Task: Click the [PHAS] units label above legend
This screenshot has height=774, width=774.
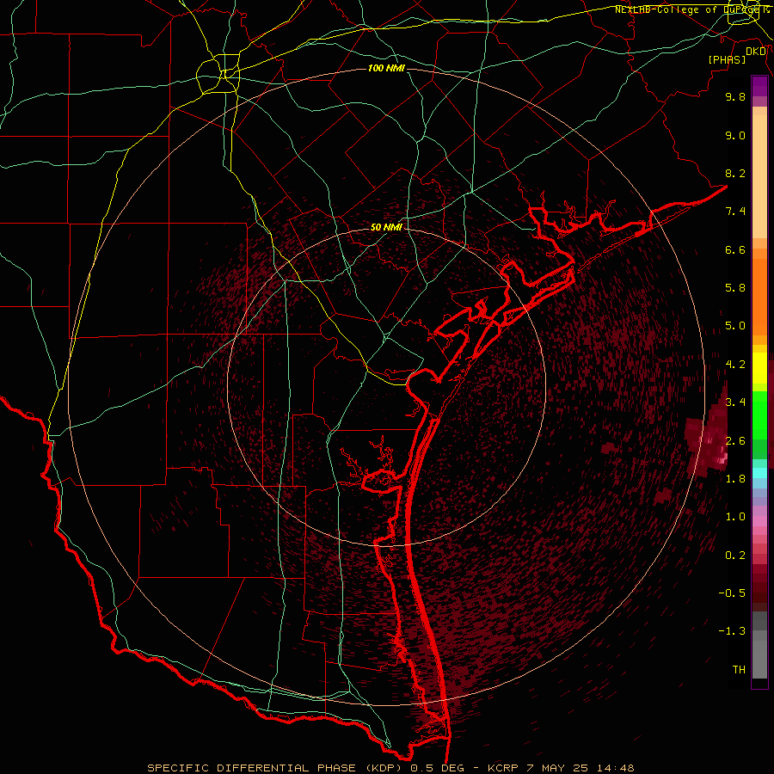Action: pyautogui.click(x=727, y=59)
